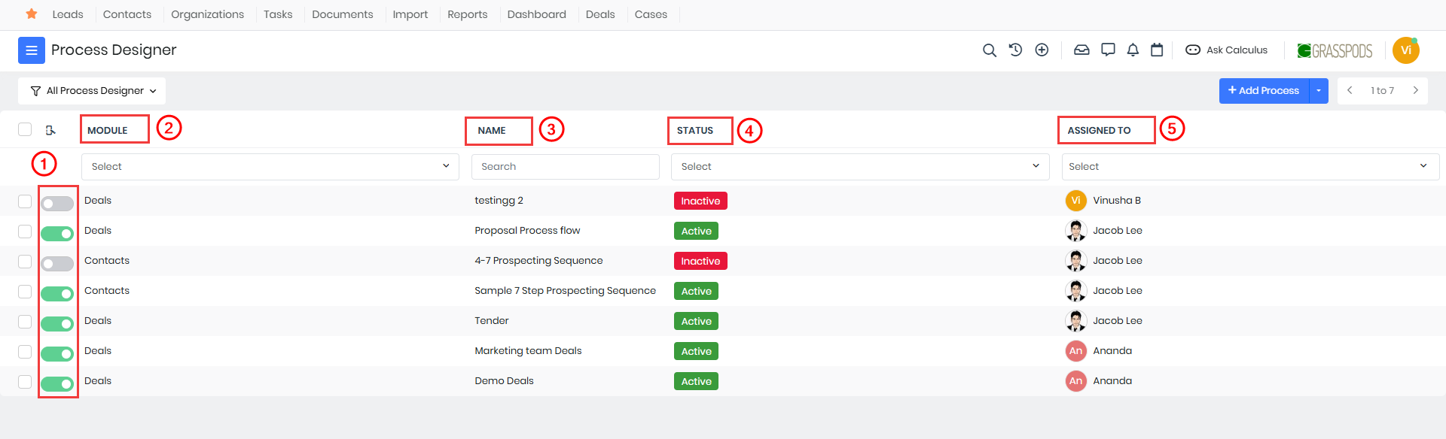Viewport: 1446px width, 439px height.
Task: Open the notifications bell
Action: point(1133,50)
